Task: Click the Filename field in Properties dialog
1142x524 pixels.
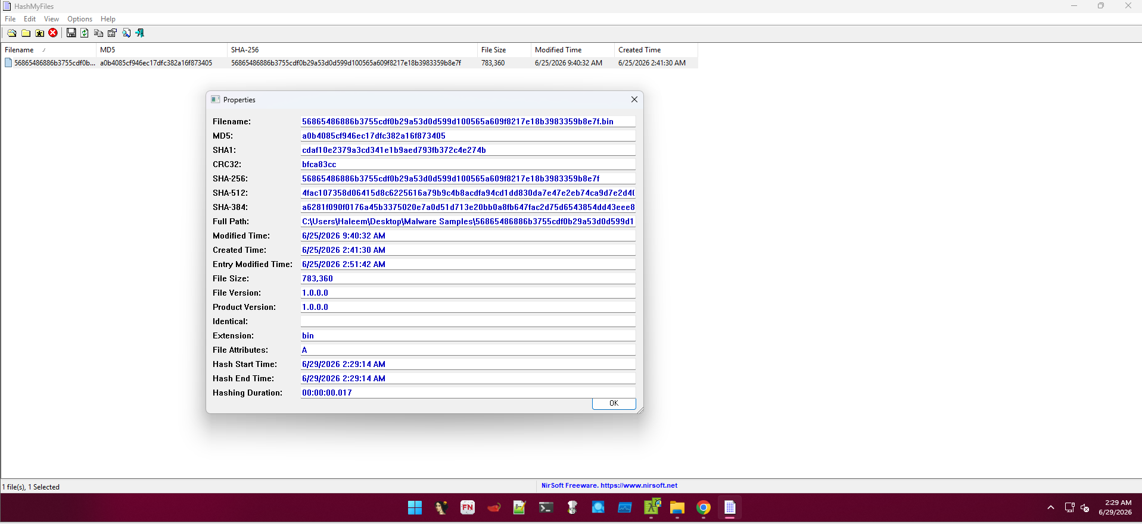Action: click(468, 121)
